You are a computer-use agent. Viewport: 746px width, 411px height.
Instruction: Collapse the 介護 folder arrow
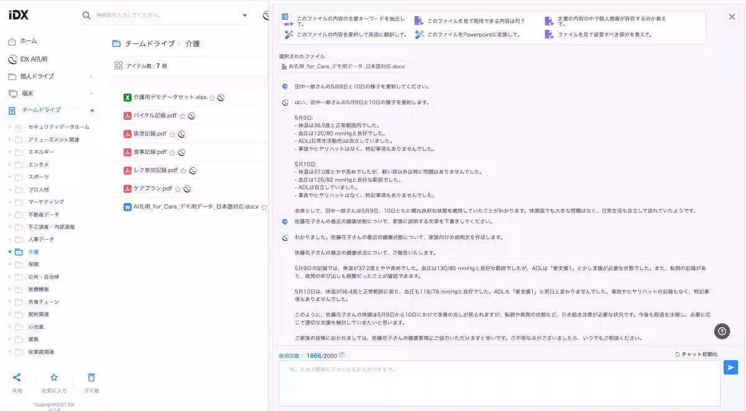point(9,252)
